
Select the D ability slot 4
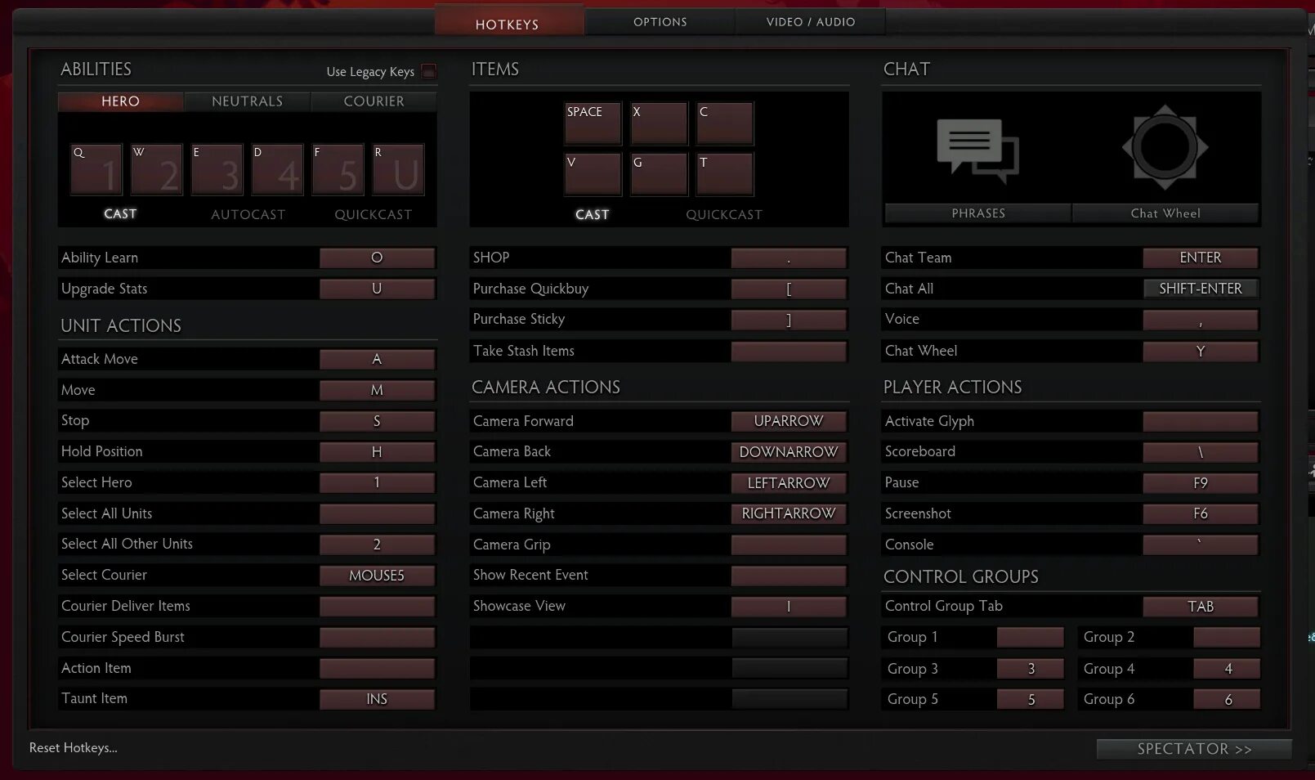pos(278,169)
